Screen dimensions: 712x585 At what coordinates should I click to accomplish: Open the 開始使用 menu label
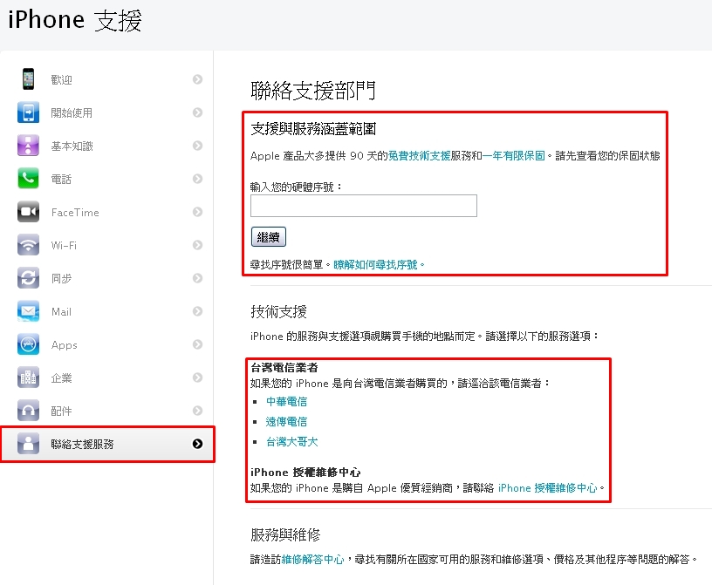click(72, 113)
